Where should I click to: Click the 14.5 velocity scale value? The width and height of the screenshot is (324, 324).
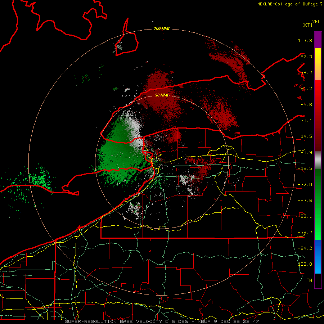pyautogui.click(x=306, y=136)
